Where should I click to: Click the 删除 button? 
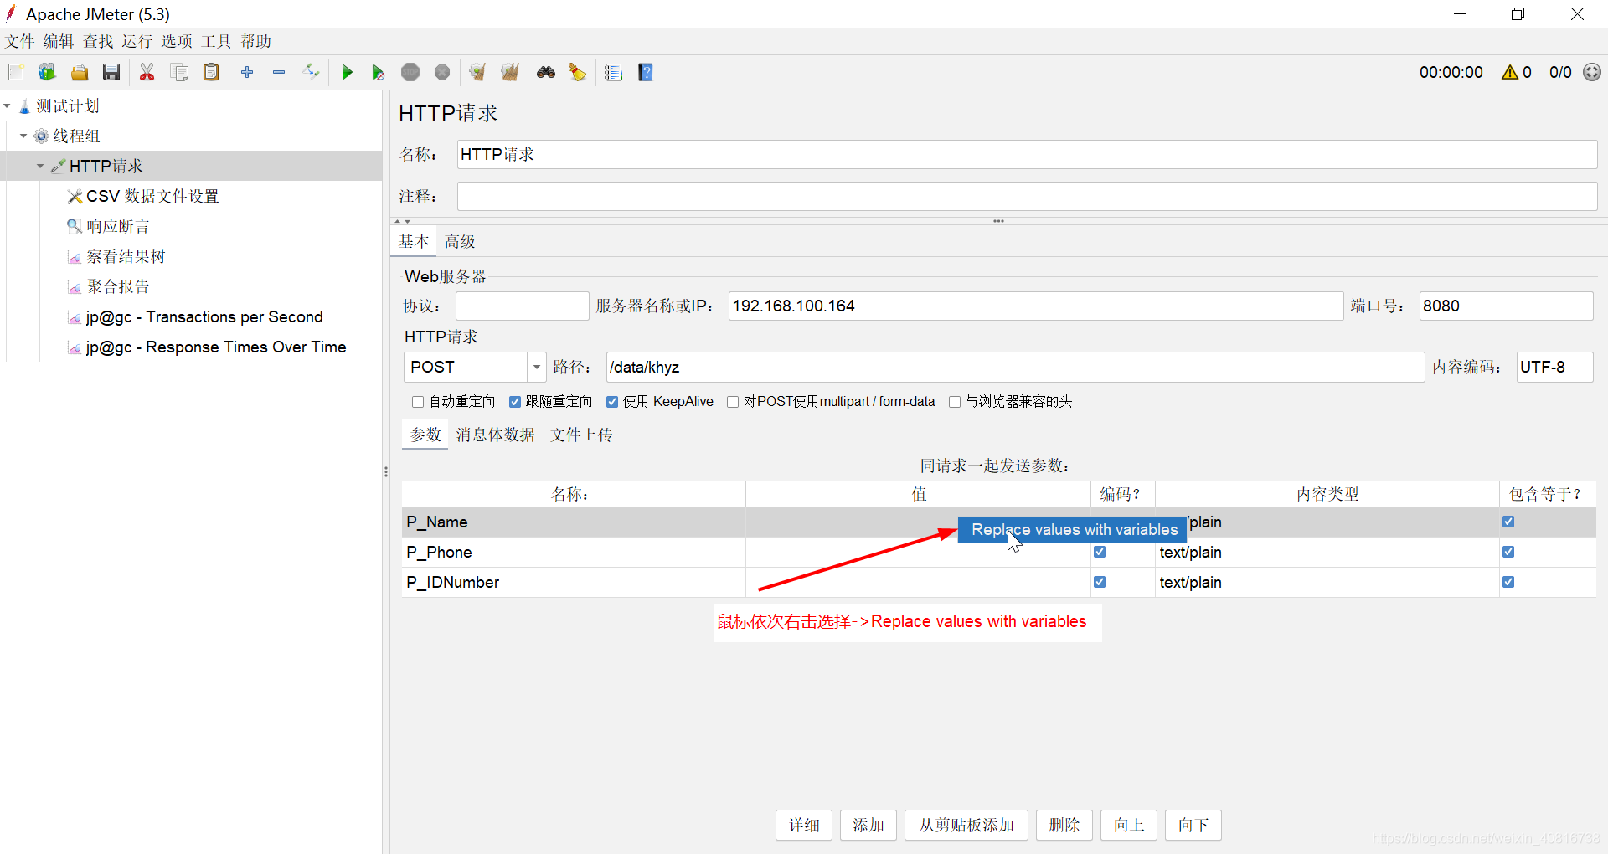click(x=1064, y=825)
